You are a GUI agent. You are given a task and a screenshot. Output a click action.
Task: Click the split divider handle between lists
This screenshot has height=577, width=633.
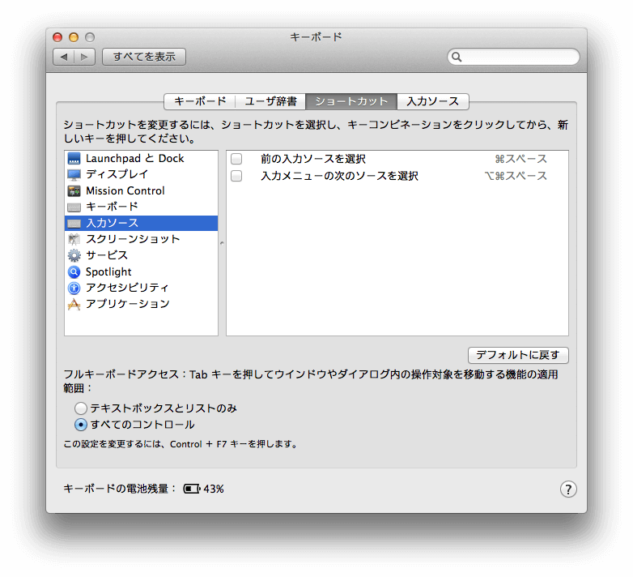pyautogui.click(x=222, y=243)
